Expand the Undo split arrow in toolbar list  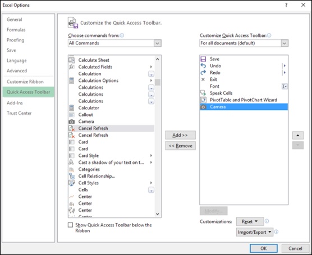(285, 66)
